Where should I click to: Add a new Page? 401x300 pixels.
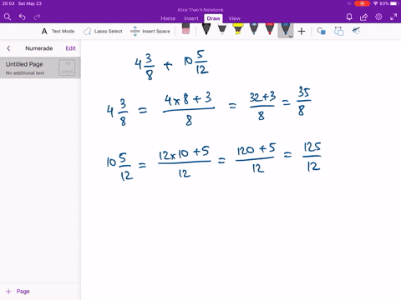(x=18, y=292)
